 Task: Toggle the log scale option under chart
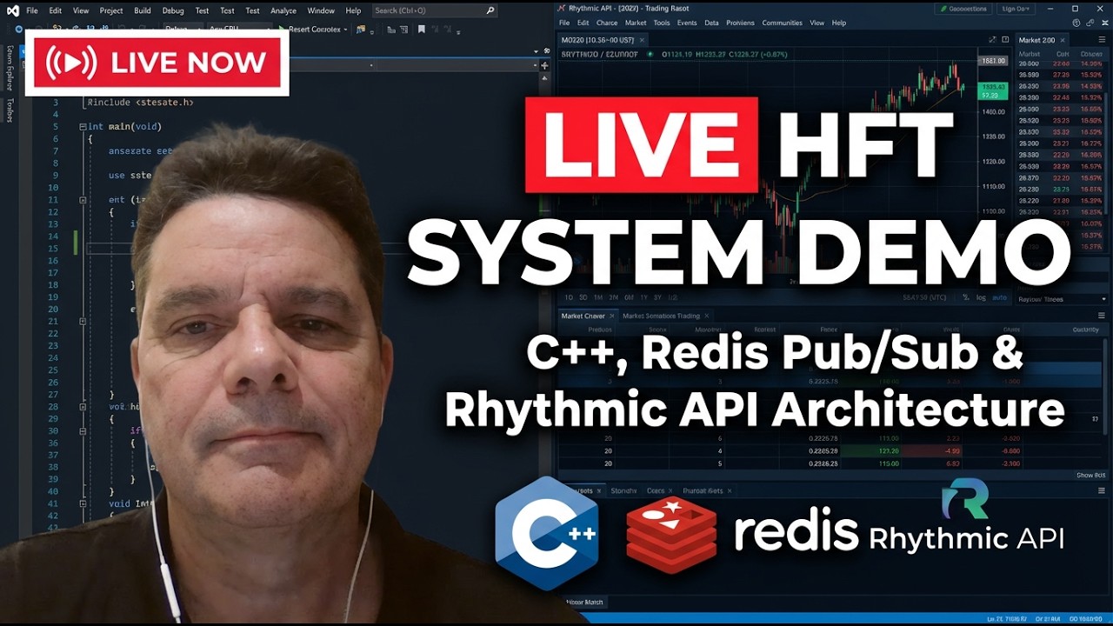(x=981, y=297)
